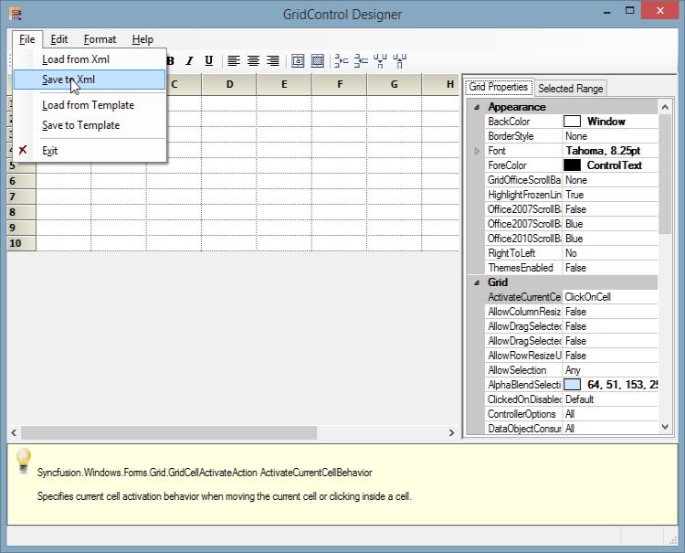Select column header F
The height and width of the screenshot is (553, 685).
pos(340,84)
